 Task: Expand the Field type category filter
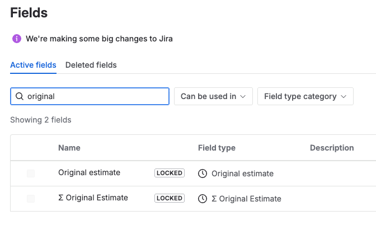(x=305, y=96)
